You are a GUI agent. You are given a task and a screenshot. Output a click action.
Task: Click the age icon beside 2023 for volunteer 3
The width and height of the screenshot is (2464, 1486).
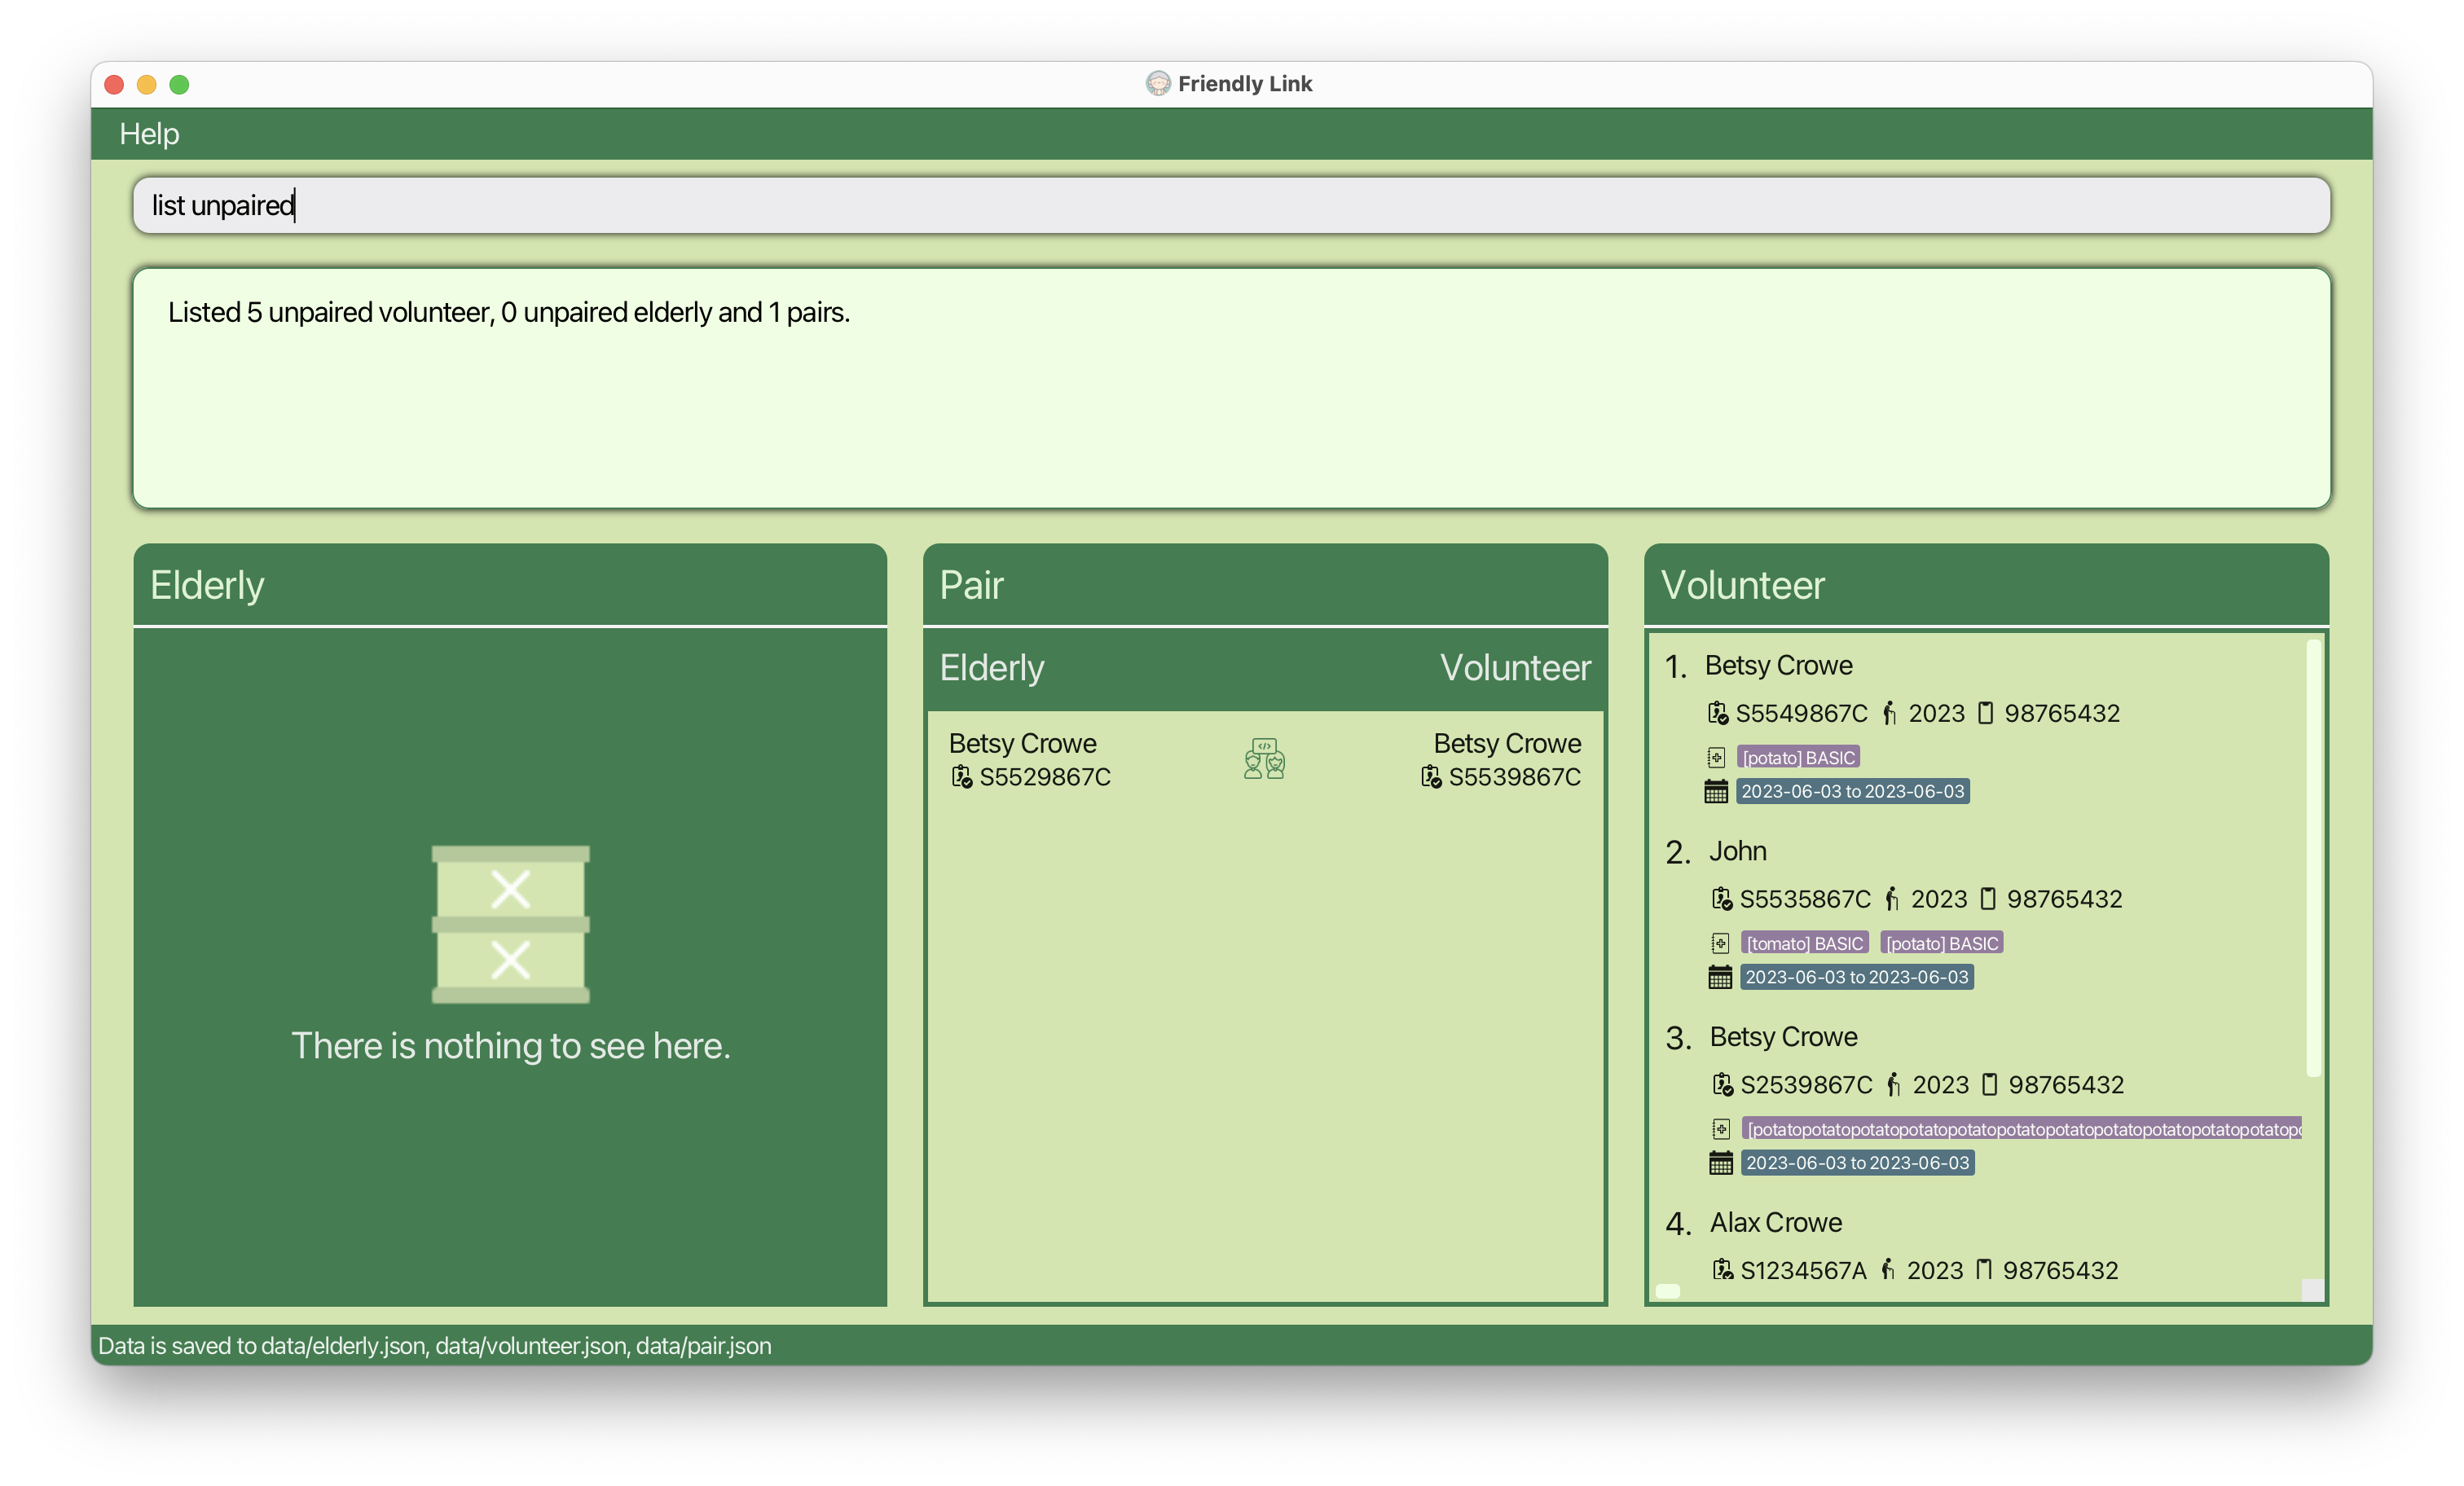(1893, 1085)
